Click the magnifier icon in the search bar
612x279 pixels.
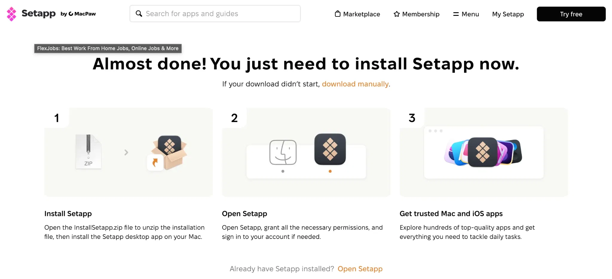pyautogui.click(x=139, y=13)
